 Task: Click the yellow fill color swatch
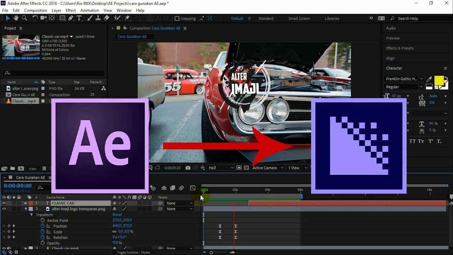point(439,80)
